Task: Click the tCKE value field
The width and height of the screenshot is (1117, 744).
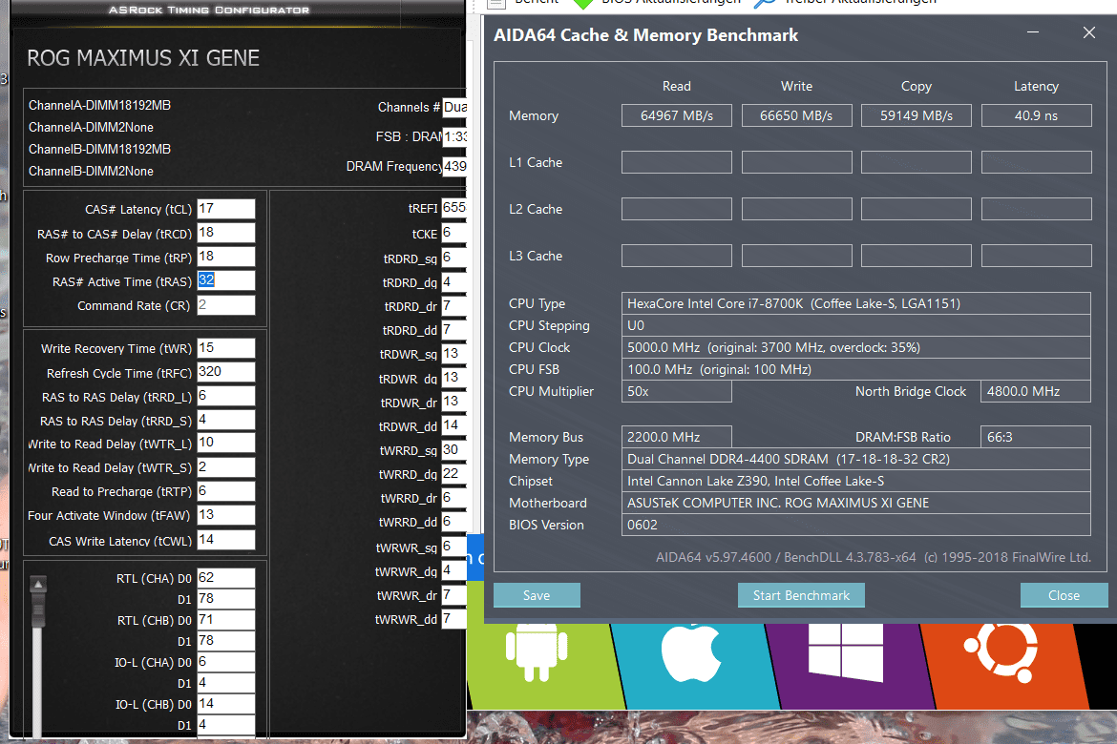Action: [x=453, y=233]
